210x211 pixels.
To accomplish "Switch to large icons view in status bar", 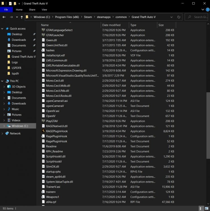I will point(206,208).
